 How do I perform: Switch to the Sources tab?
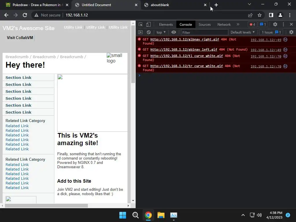pyautogui.click(x=204, y=25)
